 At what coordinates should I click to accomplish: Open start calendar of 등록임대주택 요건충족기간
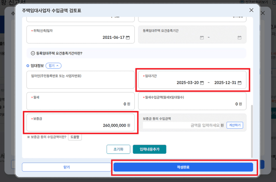202,38
